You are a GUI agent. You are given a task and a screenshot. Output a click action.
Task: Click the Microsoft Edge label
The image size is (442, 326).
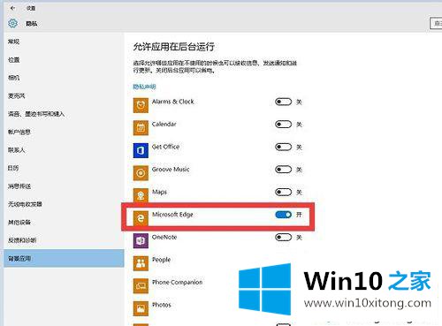pos(172,215)
